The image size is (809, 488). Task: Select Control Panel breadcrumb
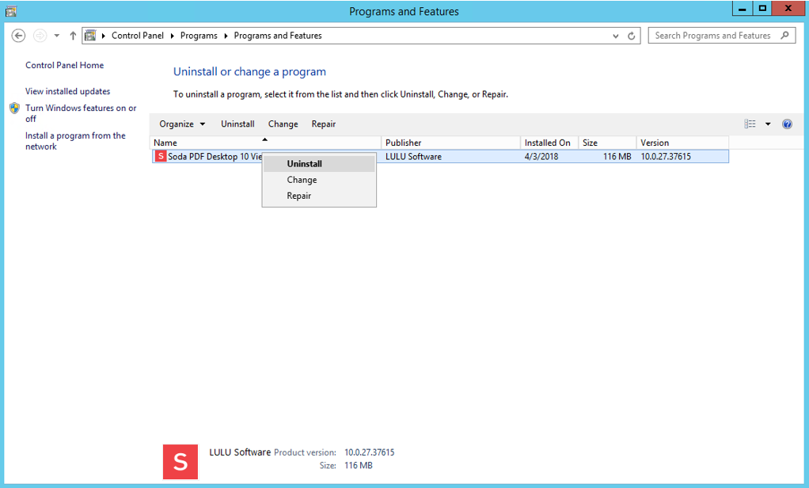(x=137, y=36)
